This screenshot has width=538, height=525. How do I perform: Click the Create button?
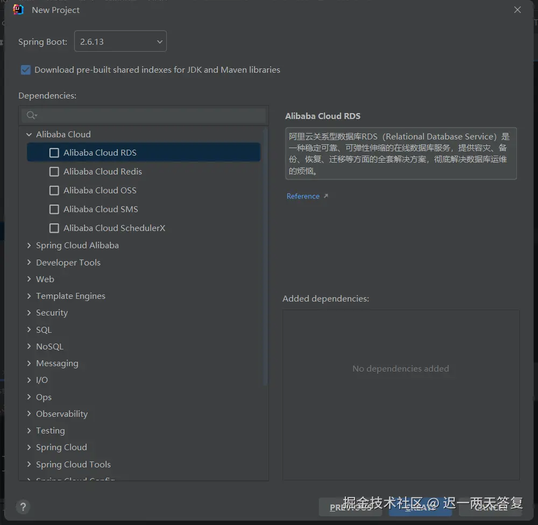click(420, 507)
